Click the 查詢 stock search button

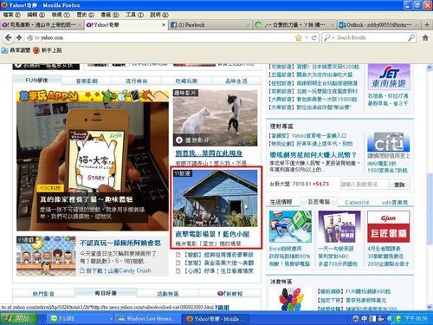point(399,185)
